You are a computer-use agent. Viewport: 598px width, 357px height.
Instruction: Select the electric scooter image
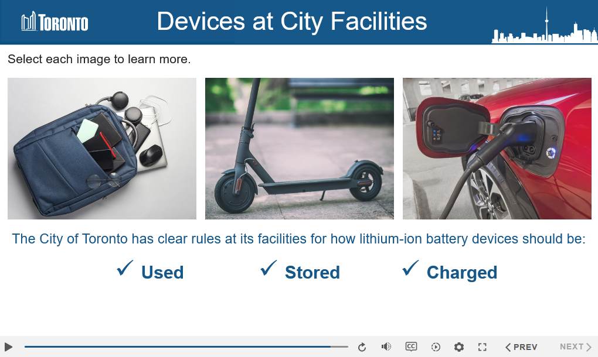pyautogui.click(x=299, y=148)
